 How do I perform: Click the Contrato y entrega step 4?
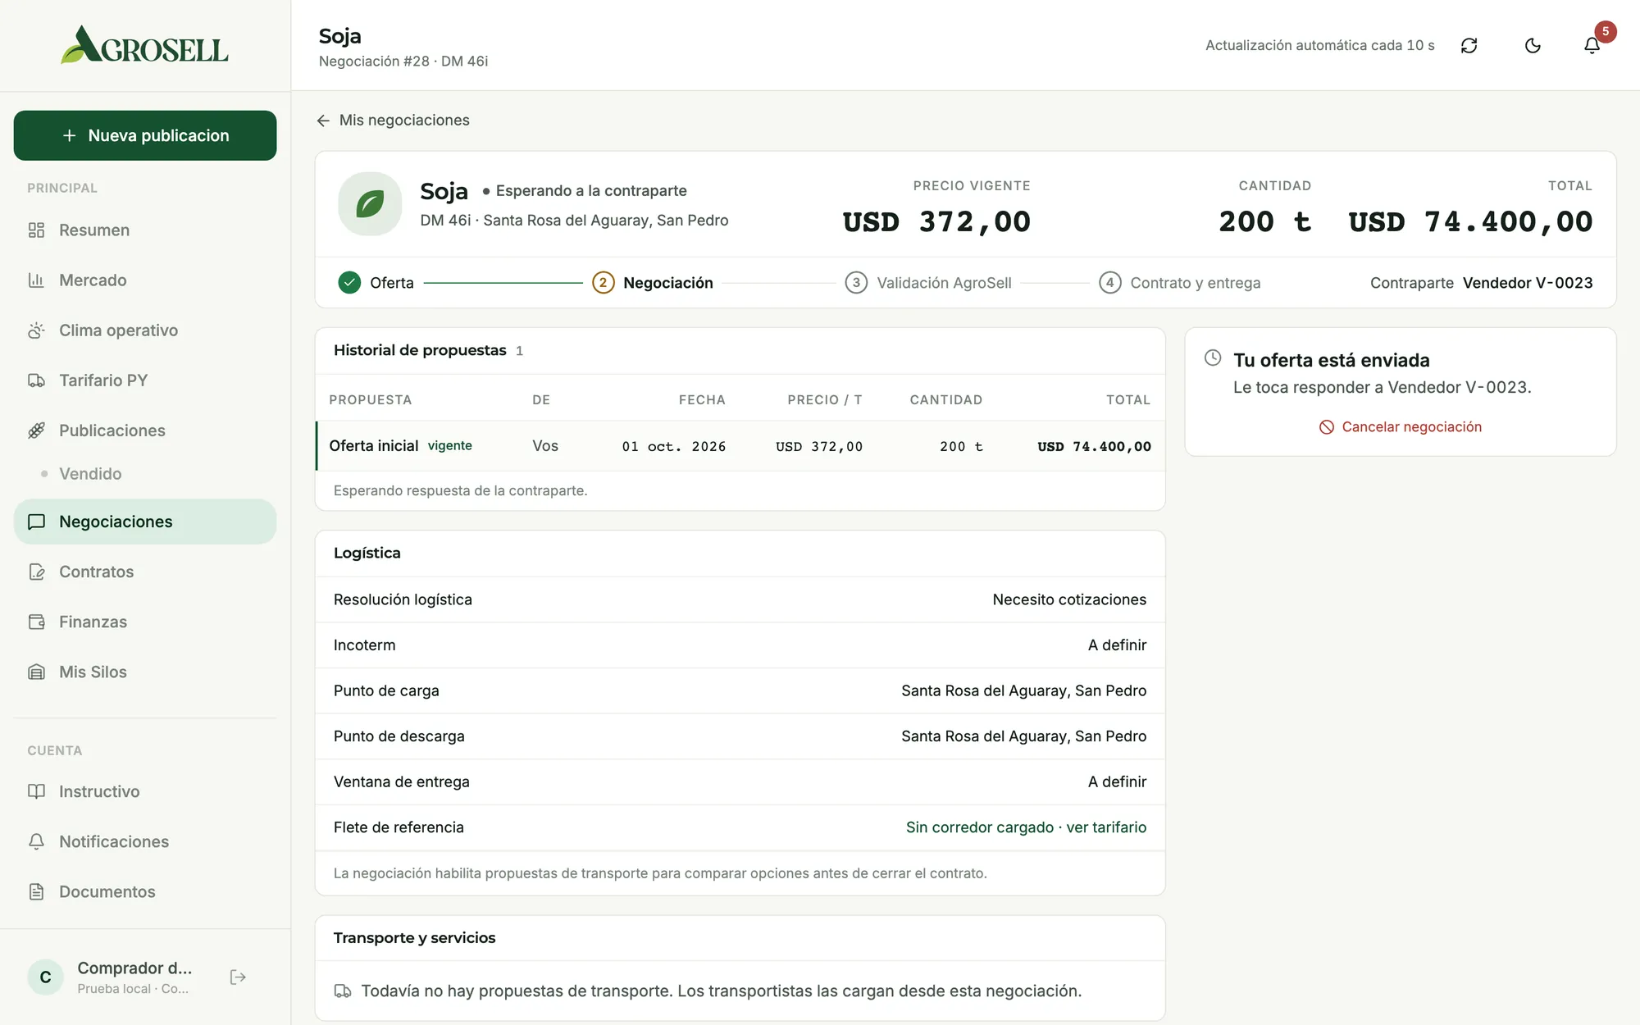(1180, 283)
